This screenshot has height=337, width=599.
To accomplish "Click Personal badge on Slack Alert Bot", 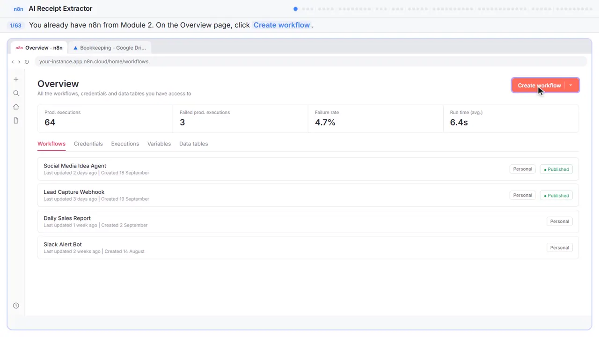I will (x=560, y=248).
